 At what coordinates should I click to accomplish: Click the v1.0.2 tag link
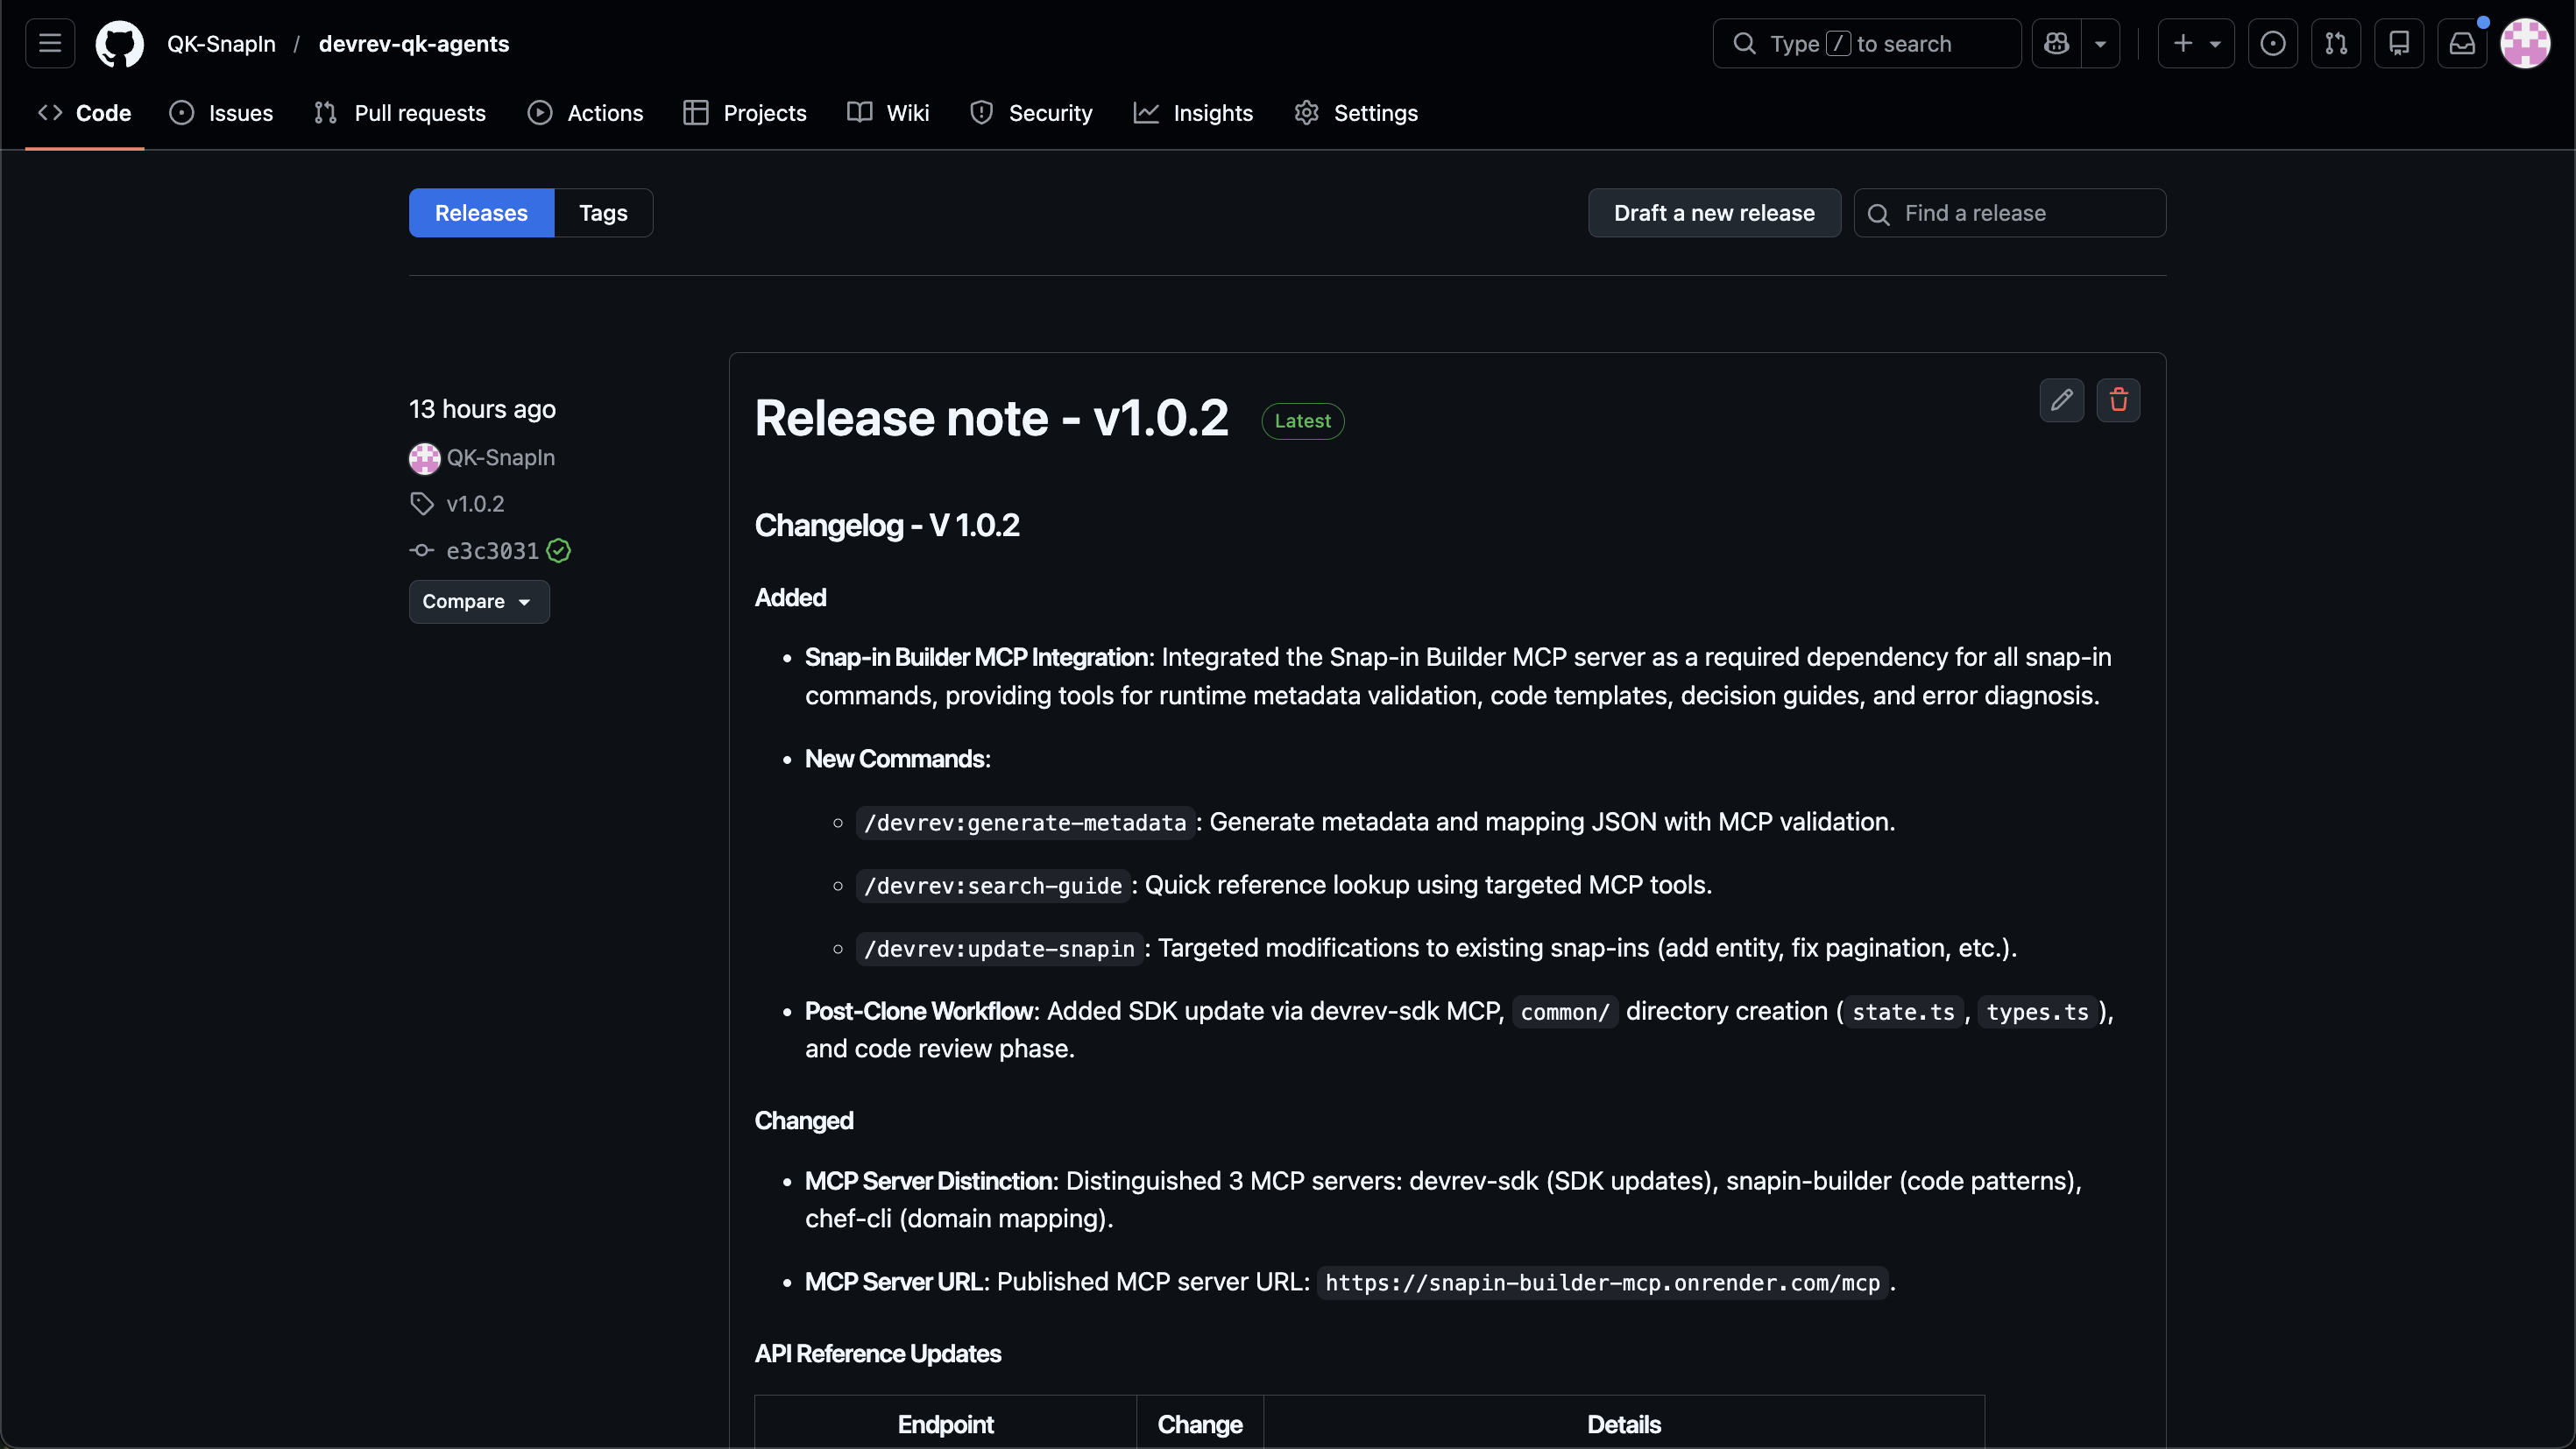(x=475, y=504)
